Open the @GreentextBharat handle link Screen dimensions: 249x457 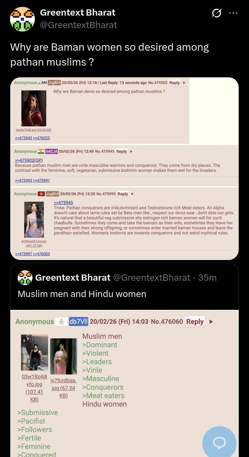coord(79,25)
